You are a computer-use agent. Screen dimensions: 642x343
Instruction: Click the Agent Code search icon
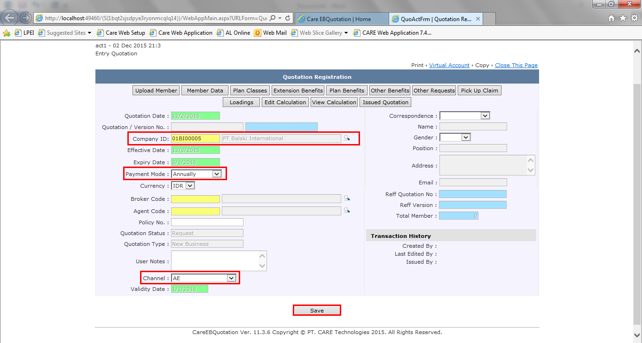pos(347,211)
